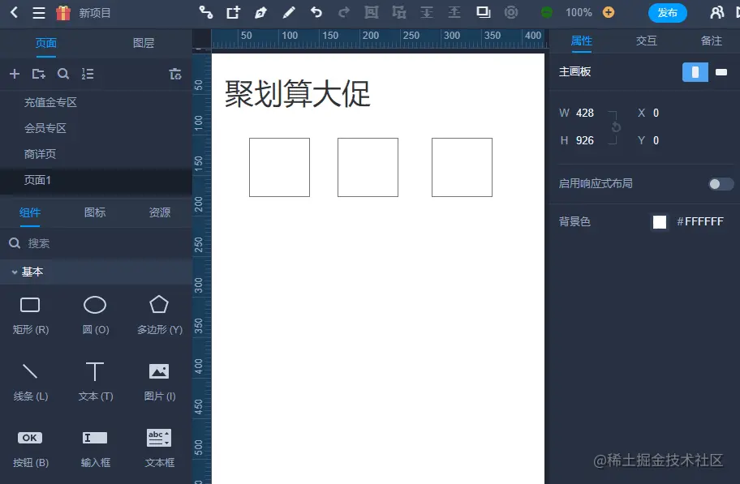This screenshot has width=740, height=484.
Task: Switch to the 交互 tab
Action: [646, 41]
